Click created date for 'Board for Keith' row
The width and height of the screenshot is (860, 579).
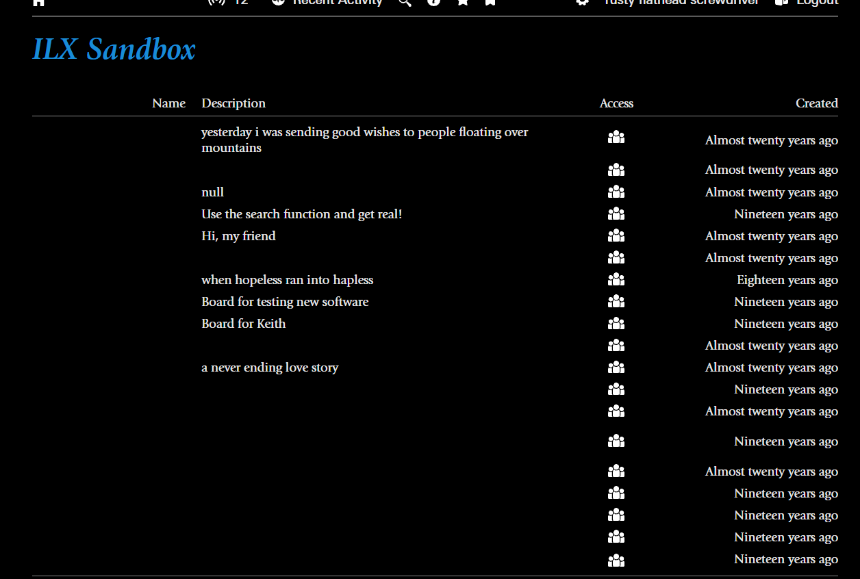click(786, 324)
